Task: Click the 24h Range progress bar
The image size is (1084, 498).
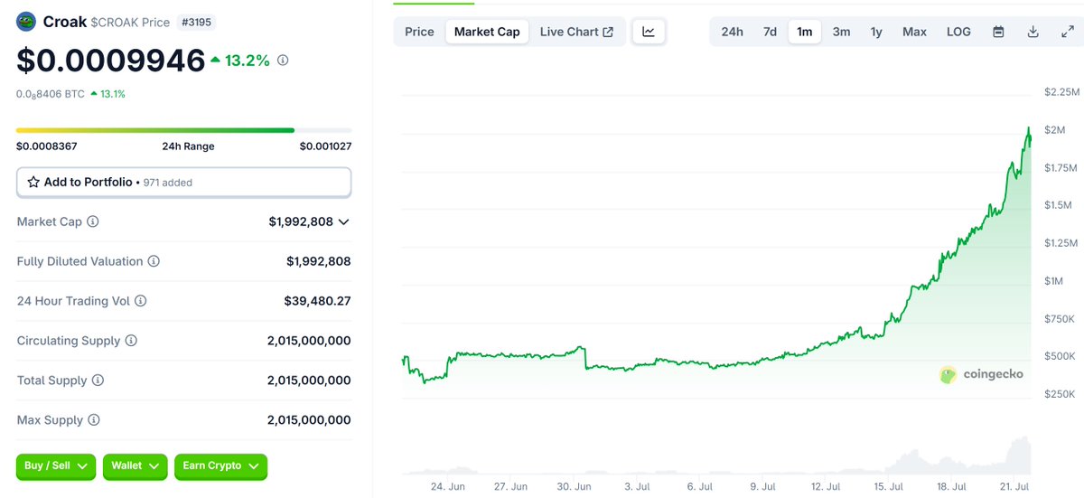Action: click(183, 130)
